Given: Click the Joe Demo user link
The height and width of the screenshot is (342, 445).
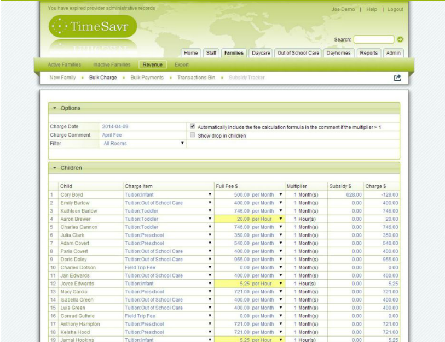Looking at the screenshot, I should point(343,9).
